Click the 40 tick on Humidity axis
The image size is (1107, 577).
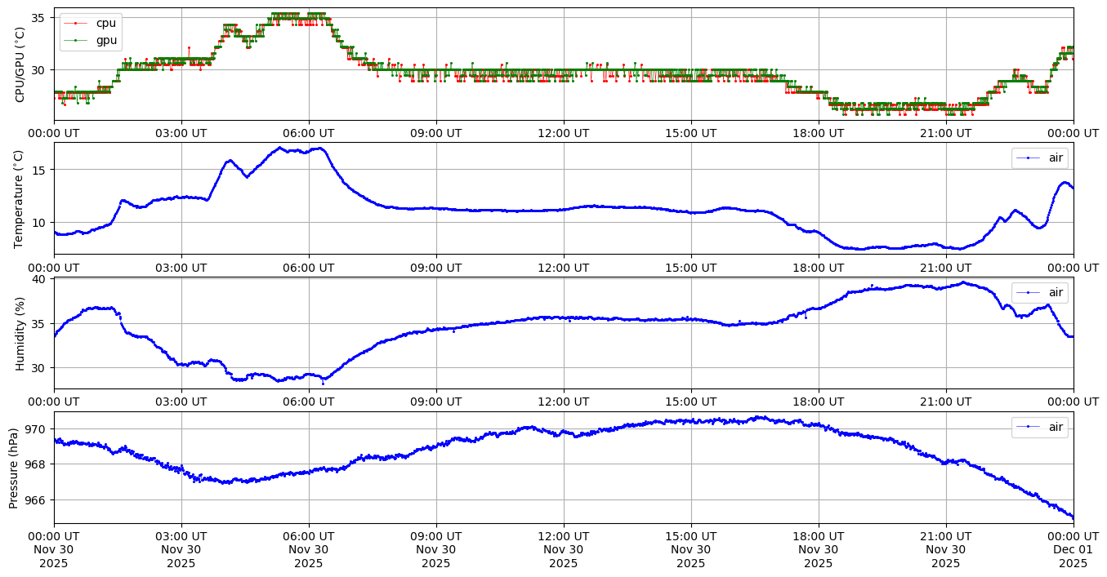pyautogui.click(x=40, y=280)
